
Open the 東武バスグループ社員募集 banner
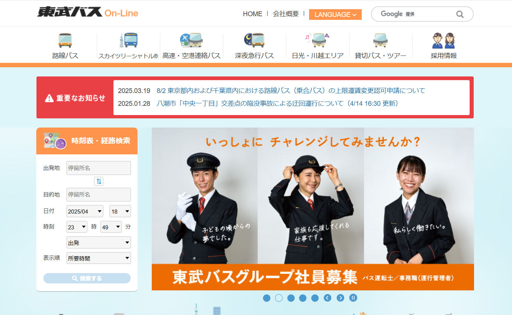coord(313,209)
